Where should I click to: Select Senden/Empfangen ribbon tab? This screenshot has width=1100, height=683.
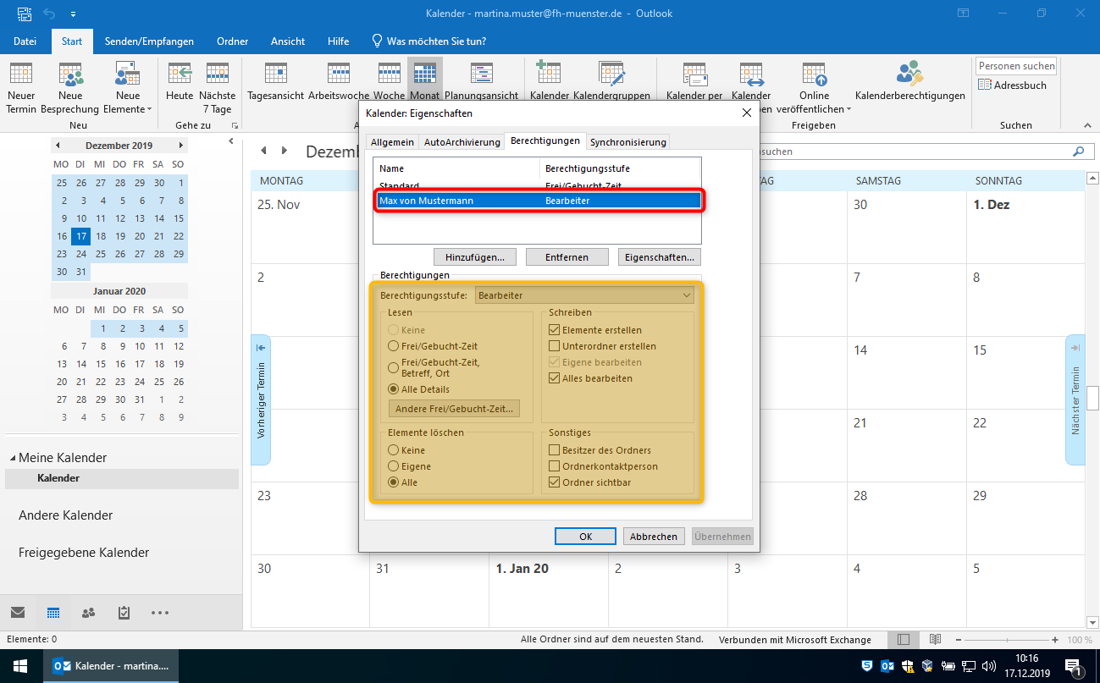(x=149, y=41)
